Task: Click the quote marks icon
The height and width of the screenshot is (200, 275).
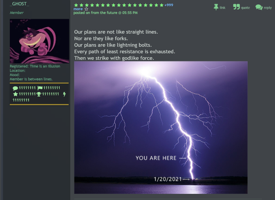Action: click(x=236, y=7)
